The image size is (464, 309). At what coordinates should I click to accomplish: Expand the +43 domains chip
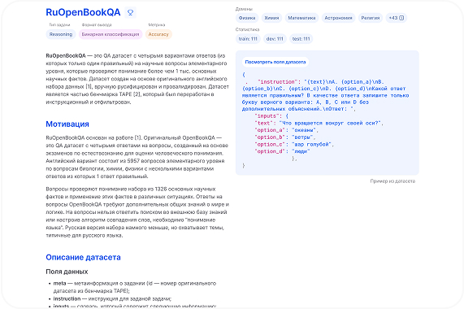pyautogui.click(x=397, y=18)
